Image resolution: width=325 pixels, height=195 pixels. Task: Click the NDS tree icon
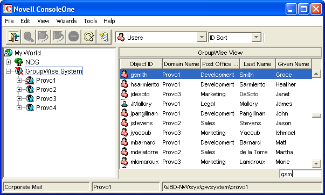coord(19,62)
